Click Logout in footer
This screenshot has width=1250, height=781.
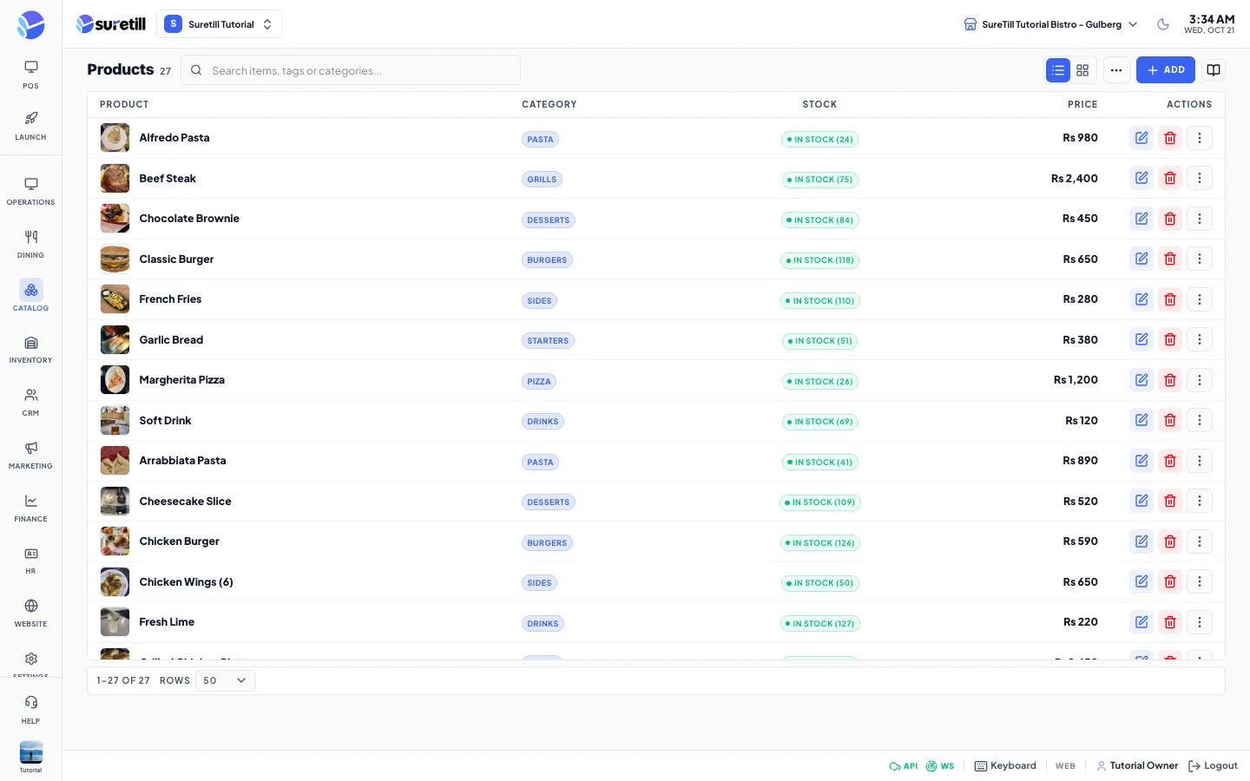[1213, 765]
